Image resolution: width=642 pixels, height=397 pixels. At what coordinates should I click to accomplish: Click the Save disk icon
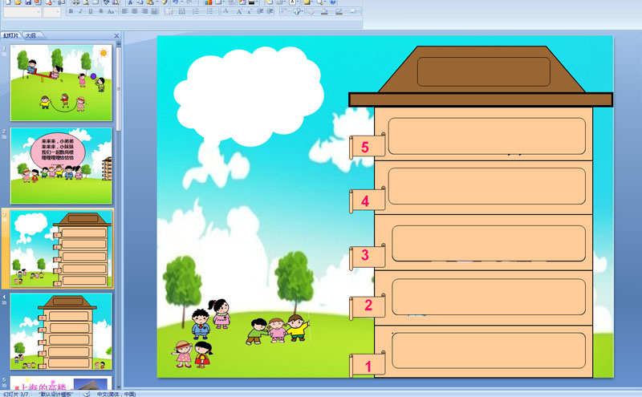[28, 2]
